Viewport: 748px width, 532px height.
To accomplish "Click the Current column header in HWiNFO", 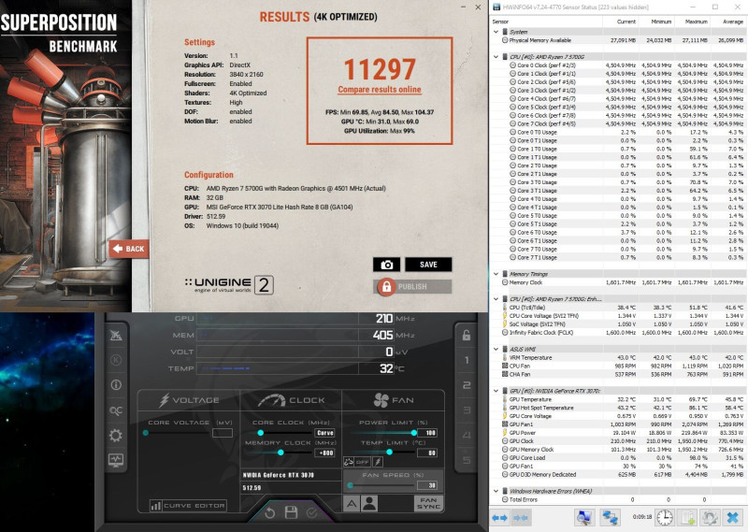I will (621, 22).
